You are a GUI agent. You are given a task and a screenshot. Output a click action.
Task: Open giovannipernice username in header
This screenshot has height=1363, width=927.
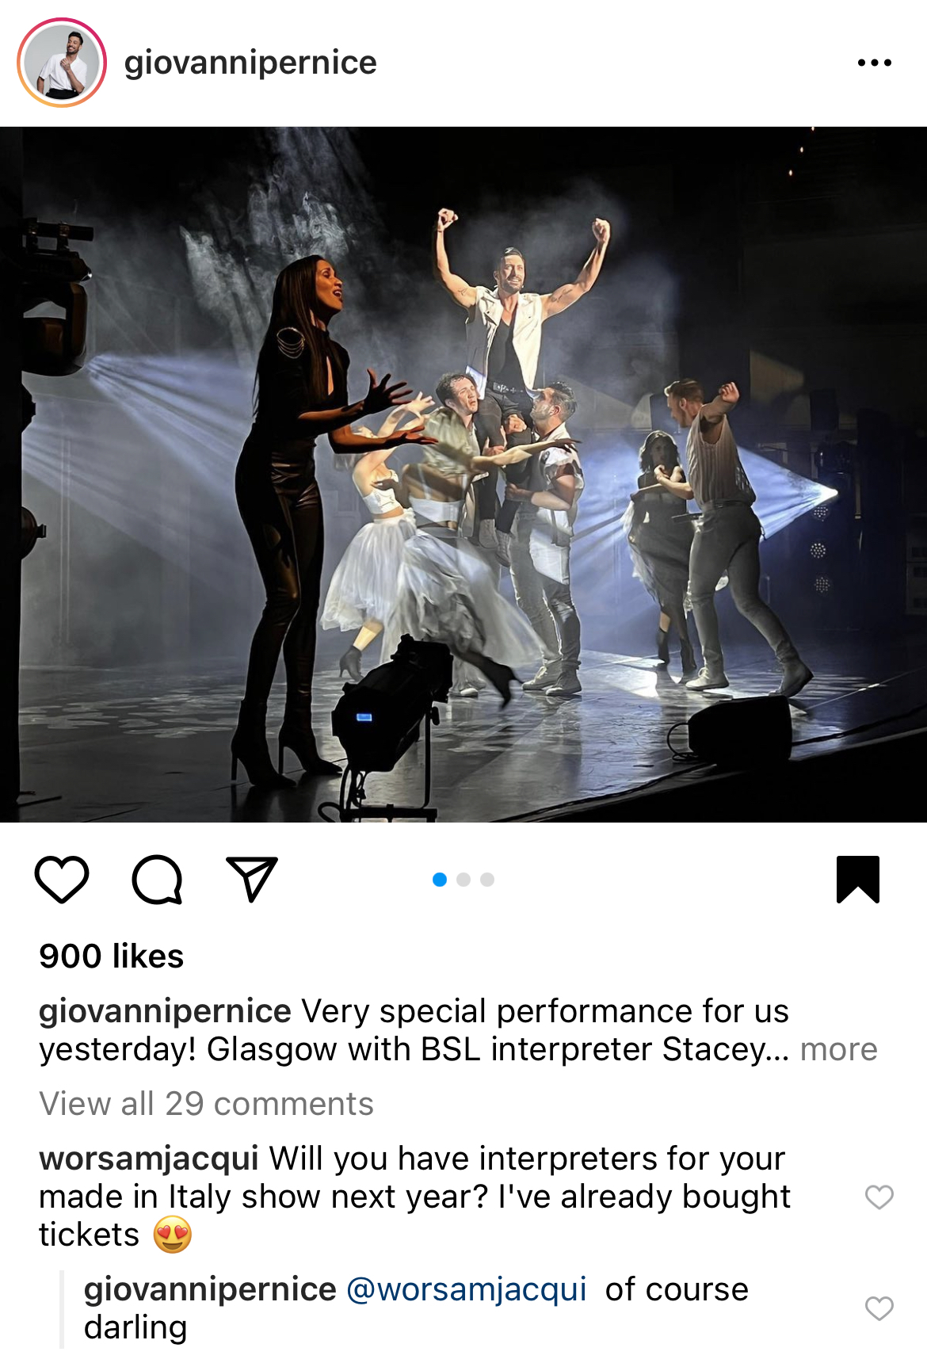pos(250,63)
